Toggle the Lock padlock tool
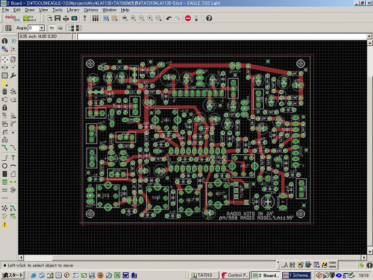This screenshot has width=373, height=280. [x=5, y=108]
